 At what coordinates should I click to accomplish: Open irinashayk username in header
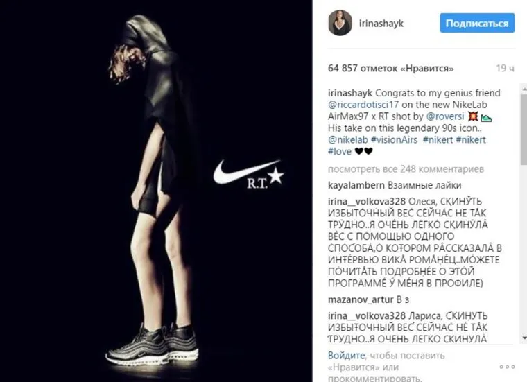tap(381, 24)
